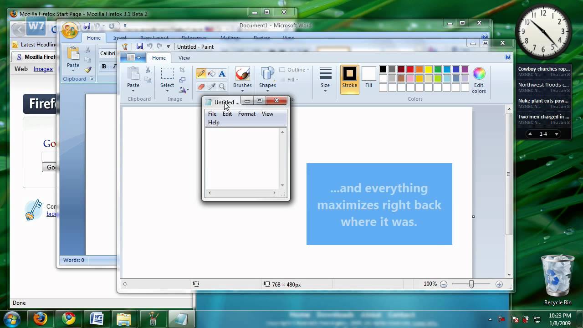Open View menu in Notepad
This screenshot has width=583, height=328.
click(267, 114)
